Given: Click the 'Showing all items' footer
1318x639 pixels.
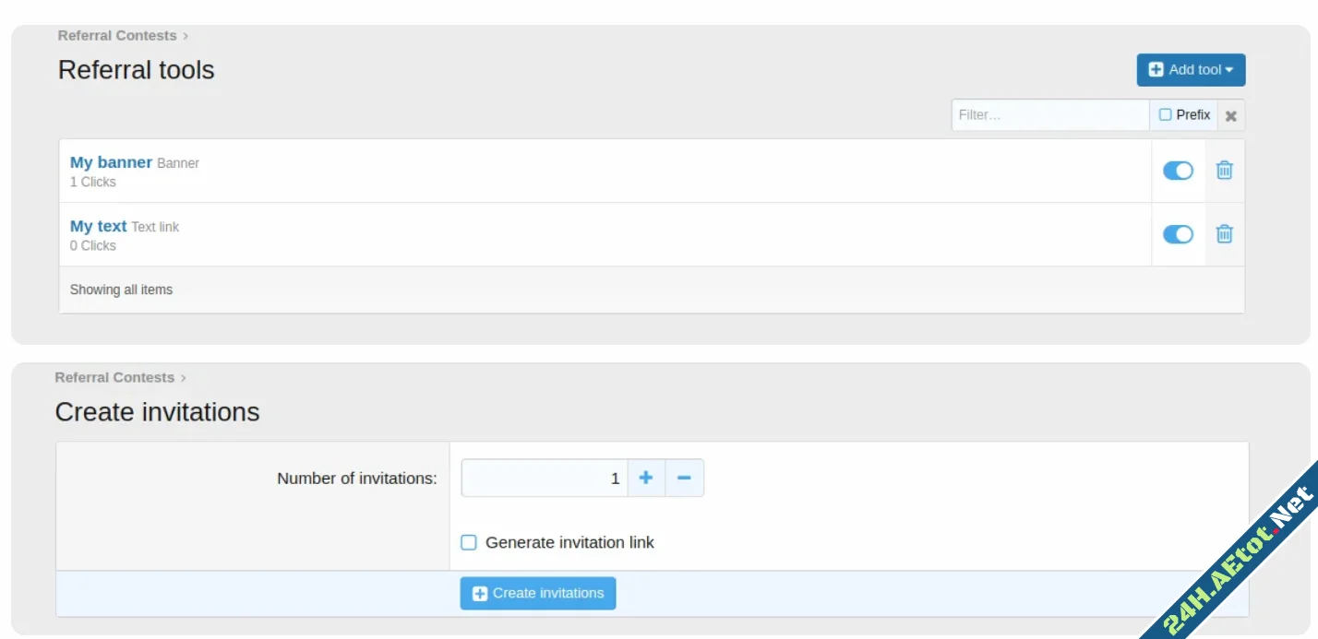Looking at the screenshot, I should [x=121, y=290].
